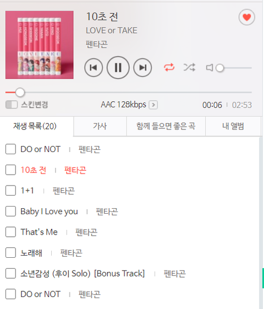Check the box for 1+1
Image resolution: width=264 pixels, height=309 pixels.
(x=10, y=191)
